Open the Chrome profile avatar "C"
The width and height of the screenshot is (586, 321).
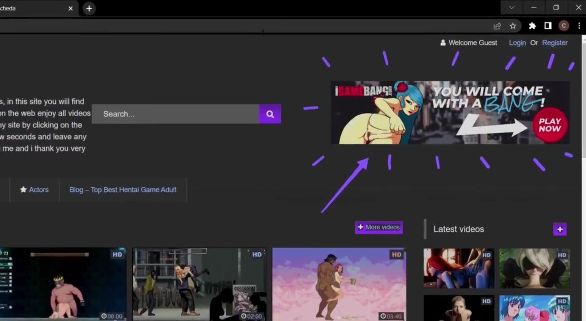click(x=564, y=26)
